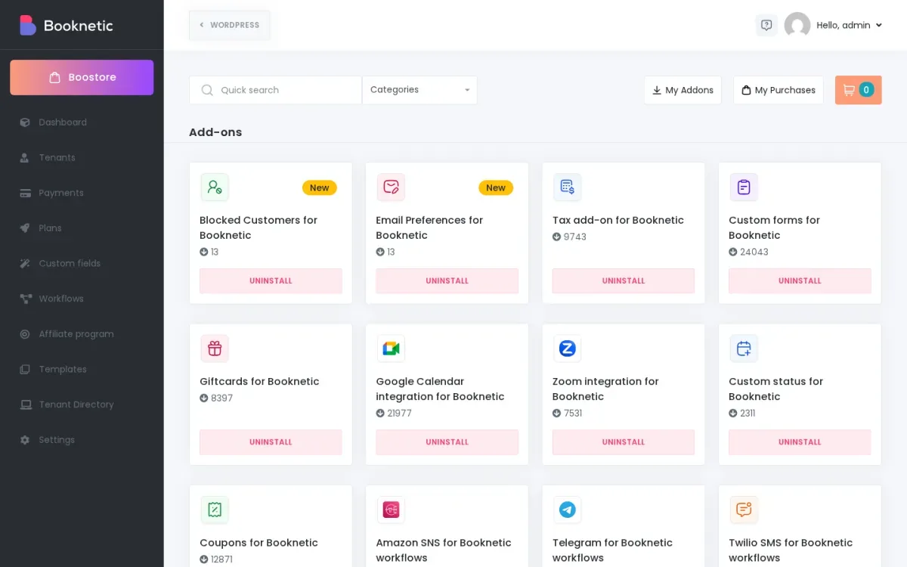Click the New badge on Blocked Customers
Viewport: 907px width, 567px height.
(320, 187)
